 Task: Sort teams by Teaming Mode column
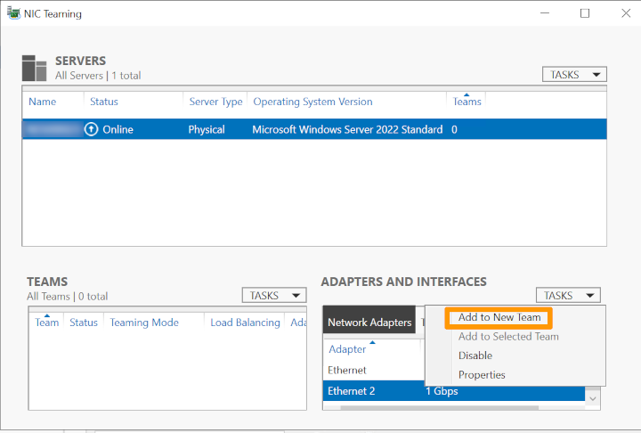pos(144,323)
